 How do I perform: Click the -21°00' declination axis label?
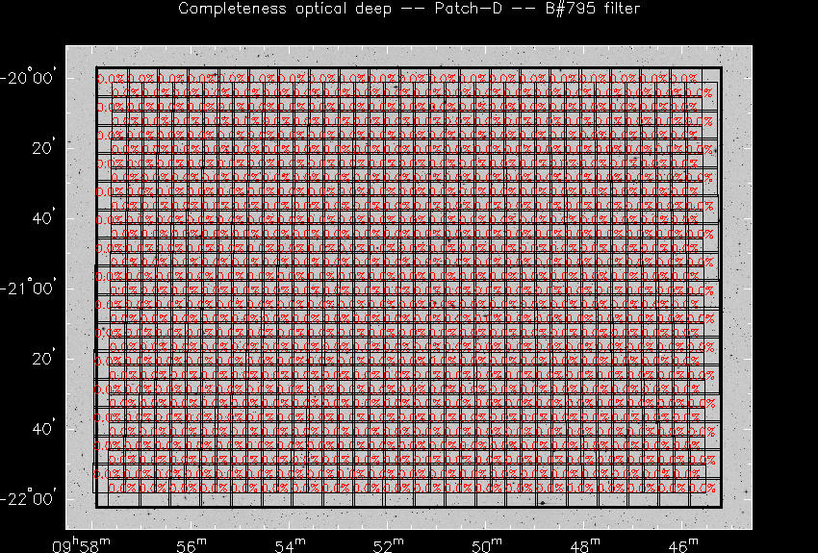coord(28,289)
